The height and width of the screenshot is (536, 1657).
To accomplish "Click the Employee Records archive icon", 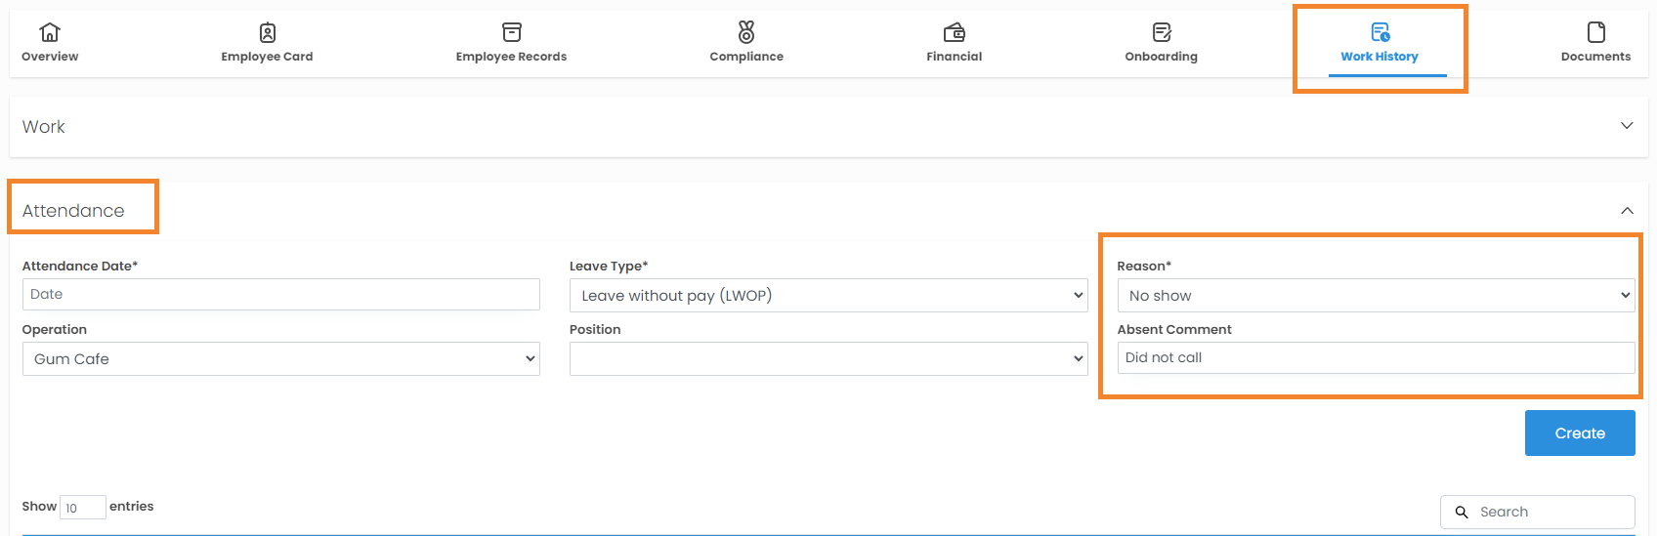I will tap(511, 32).
